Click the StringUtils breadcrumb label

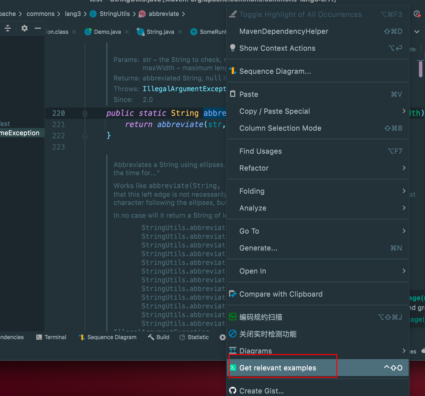click(x=115, y=14)
